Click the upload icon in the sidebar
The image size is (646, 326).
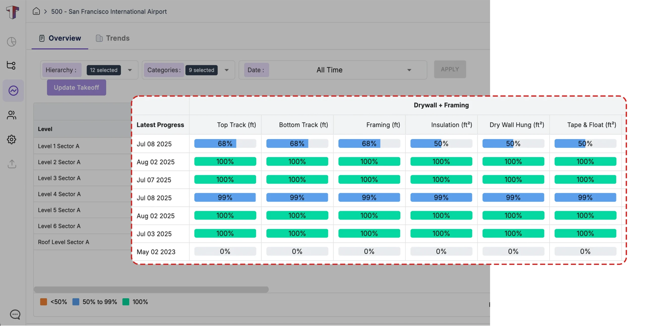pos(12,164)
